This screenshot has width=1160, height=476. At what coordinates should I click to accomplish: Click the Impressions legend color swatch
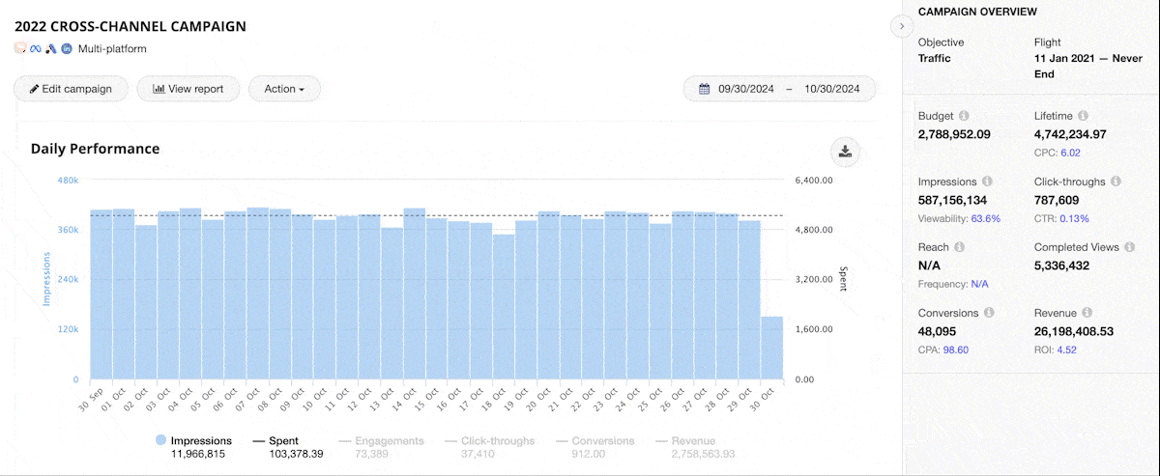[x=160, y=440]
